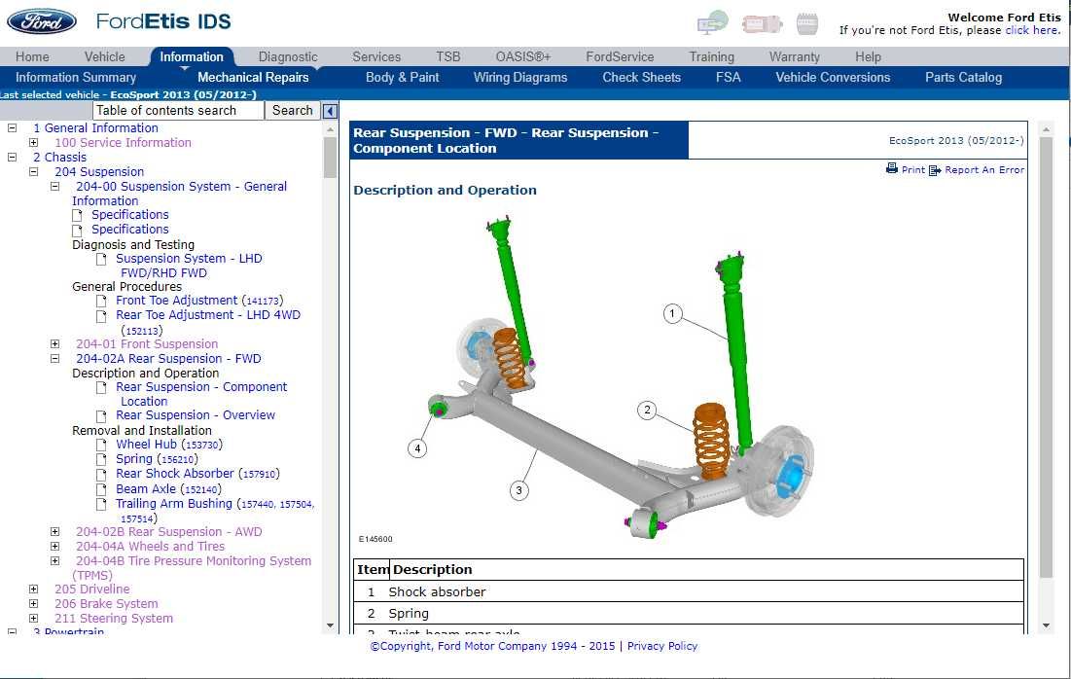The height and width of the screenshot is (679, 1071).
Task: Open Rear Shock Absorber (157910) procedure
Action: click(x=197, y=474)
